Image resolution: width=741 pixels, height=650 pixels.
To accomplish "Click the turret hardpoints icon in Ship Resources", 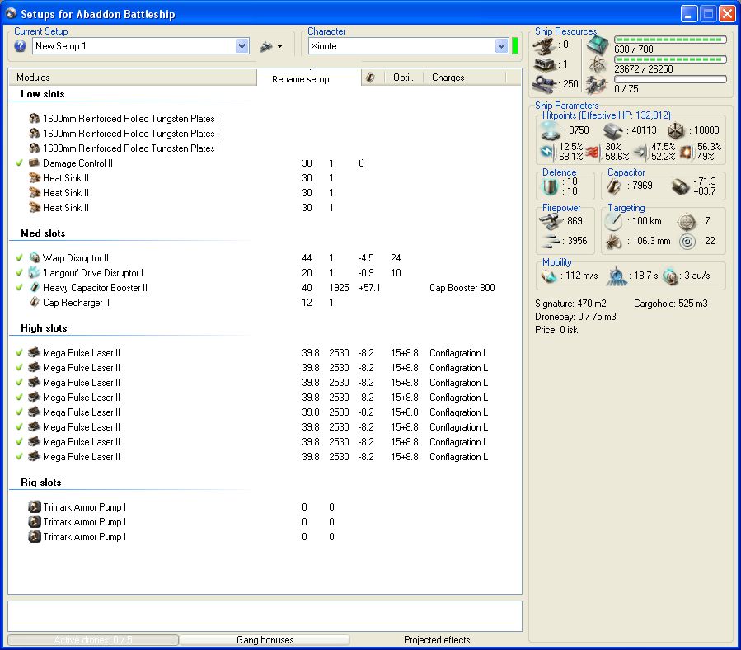I will pyautogui.click(x=544, y=46).
